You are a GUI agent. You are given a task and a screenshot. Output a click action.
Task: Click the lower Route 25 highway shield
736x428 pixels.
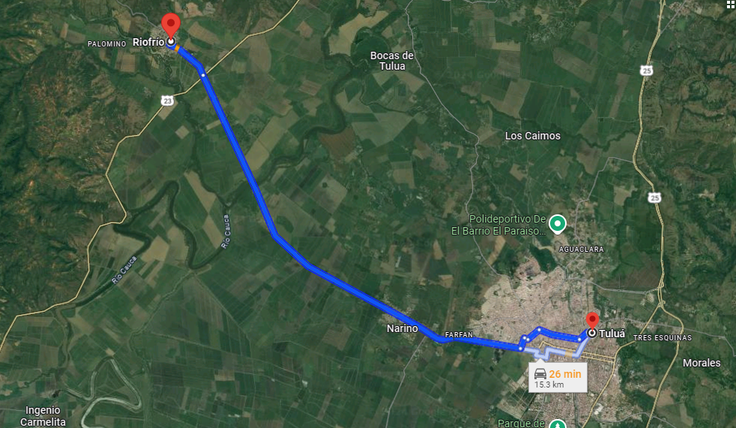[655, 198]
